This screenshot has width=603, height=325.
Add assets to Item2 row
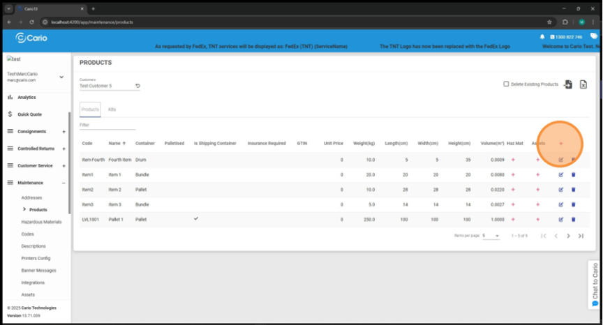point(537,189)
